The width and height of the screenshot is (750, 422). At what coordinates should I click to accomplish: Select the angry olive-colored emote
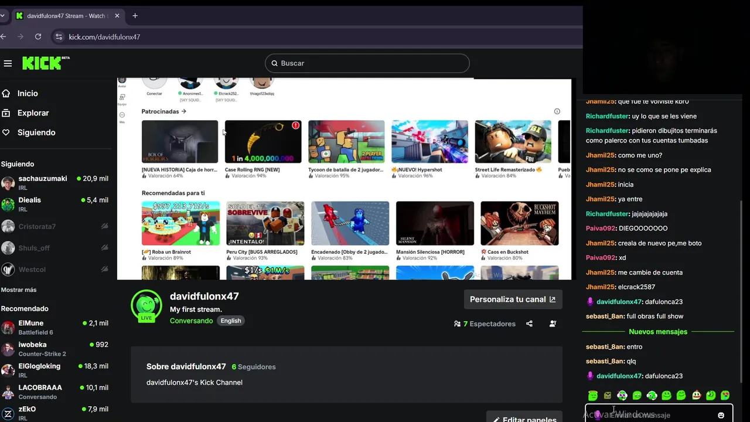pyautogui.click(x=608, y=396)
